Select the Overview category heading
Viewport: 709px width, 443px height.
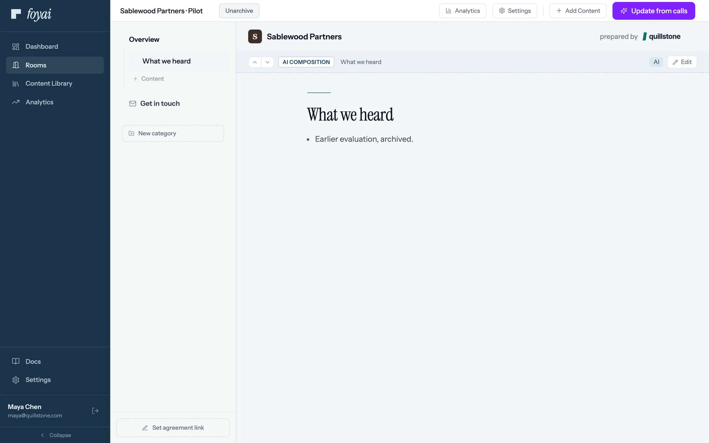click(144, 40)
